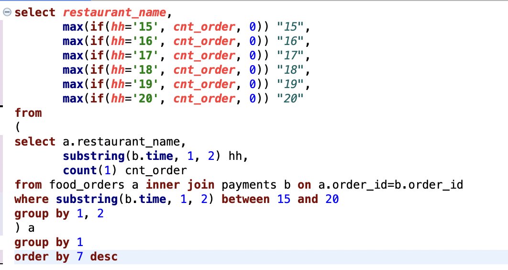This screenshot has width=508, height=270.
Task: Click substring in the subquery select list
Action: tap(94, 156)
